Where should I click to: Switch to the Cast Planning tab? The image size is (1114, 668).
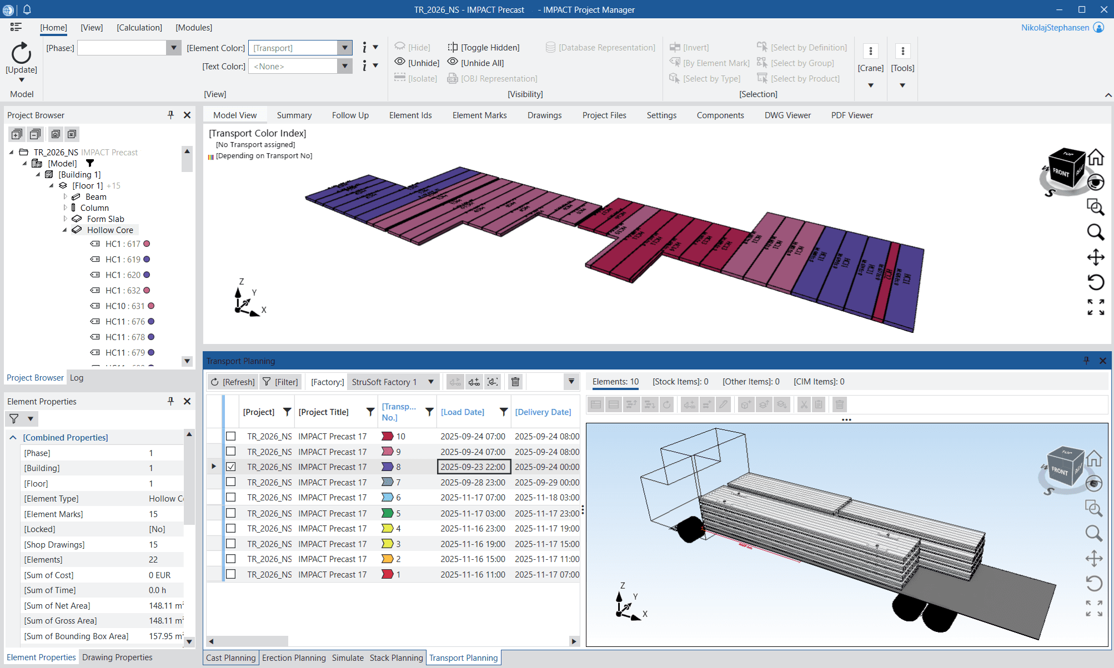(231, 657)
